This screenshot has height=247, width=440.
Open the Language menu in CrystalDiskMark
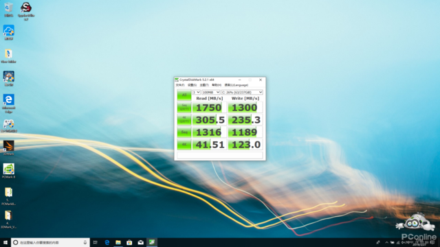pos(236,85)
